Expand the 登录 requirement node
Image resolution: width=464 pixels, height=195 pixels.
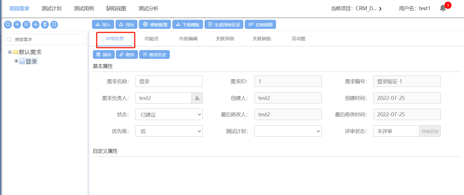click(x=16, y=61)
